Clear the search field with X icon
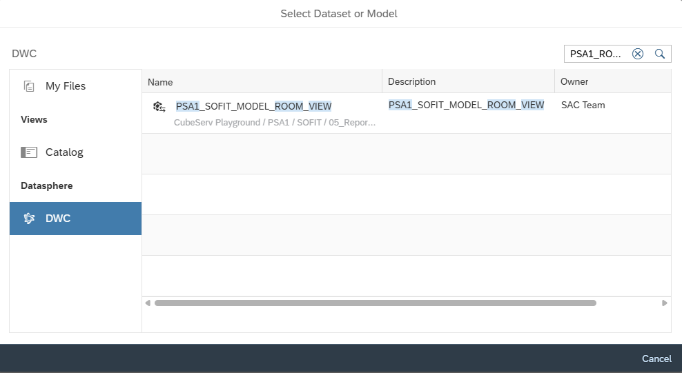The image size is (682, 373). point(638,54)
